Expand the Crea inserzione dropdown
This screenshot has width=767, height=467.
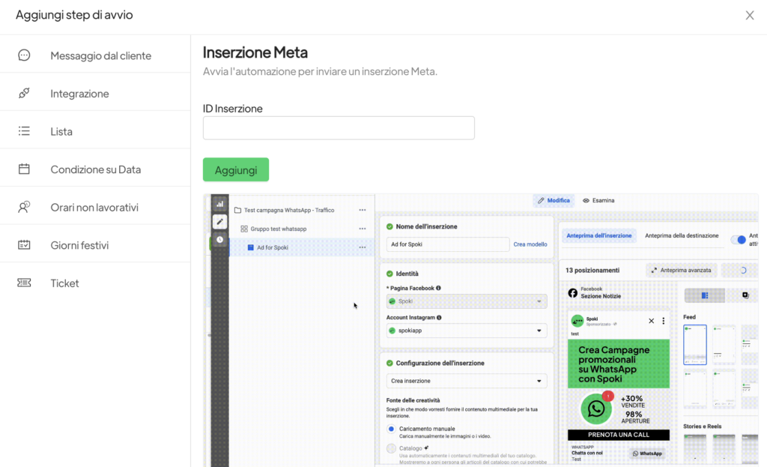click(x=467, y=381)
